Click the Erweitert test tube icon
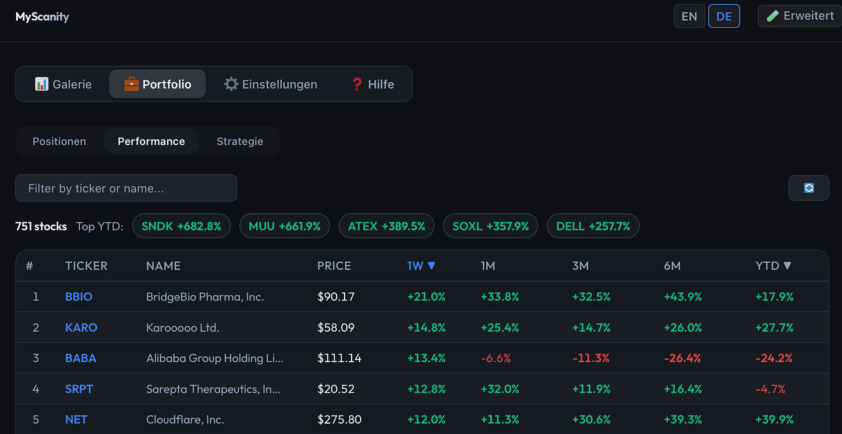The width and height of the screenshot is (842, 434). coord(773,16)
